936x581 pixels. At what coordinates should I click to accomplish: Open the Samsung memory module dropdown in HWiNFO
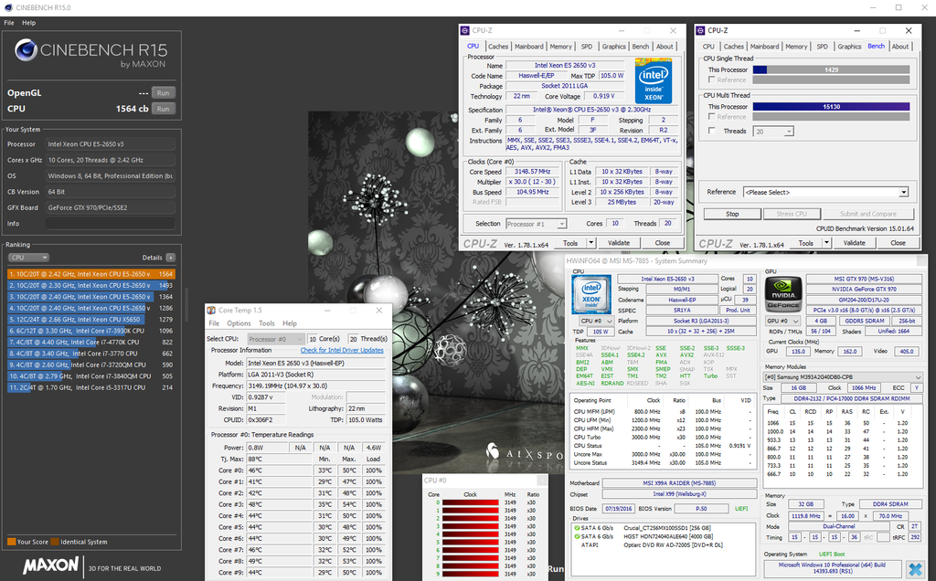[843, 377]
